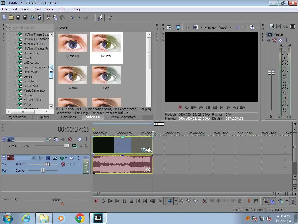Click the Record button in timeline transport
Screen dimensions: 298x224
click(x=96, y=201)
